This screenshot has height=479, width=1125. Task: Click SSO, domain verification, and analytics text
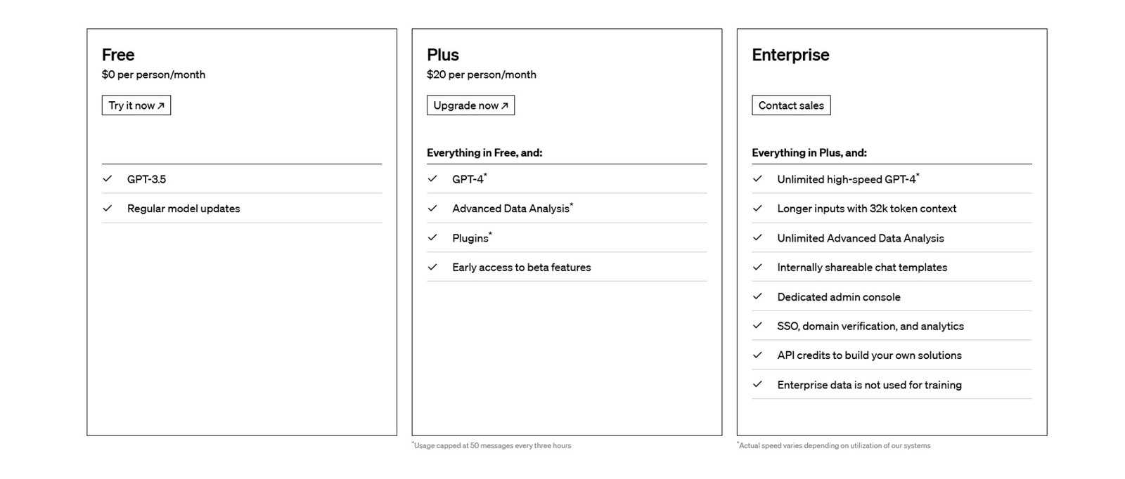[x=870, y=326]
